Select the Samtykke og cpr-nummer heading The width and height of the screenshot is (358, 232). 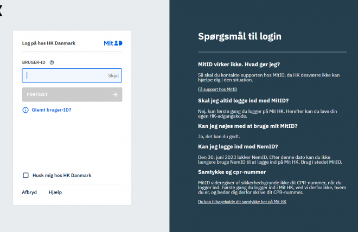pos(232,172)
